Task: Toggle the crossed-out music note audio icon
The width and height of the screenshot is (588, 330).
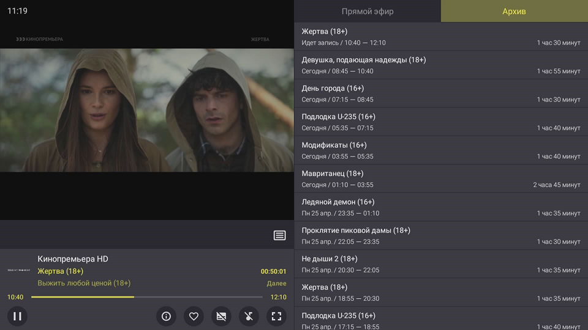Action: pos(249,316)
